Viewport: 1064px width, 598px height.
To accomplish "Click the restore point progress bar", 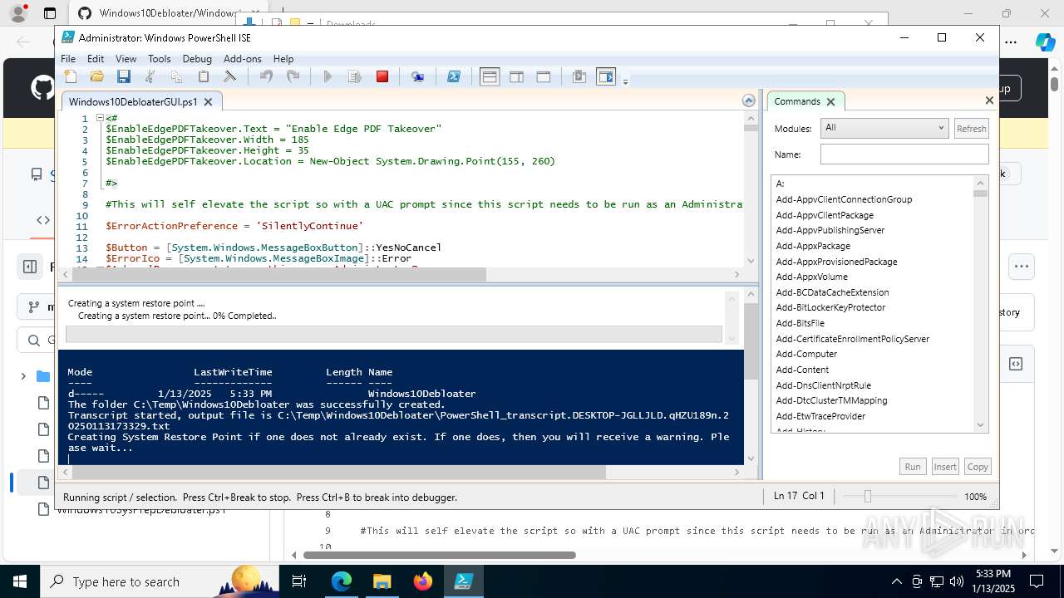I will point(394,334).
